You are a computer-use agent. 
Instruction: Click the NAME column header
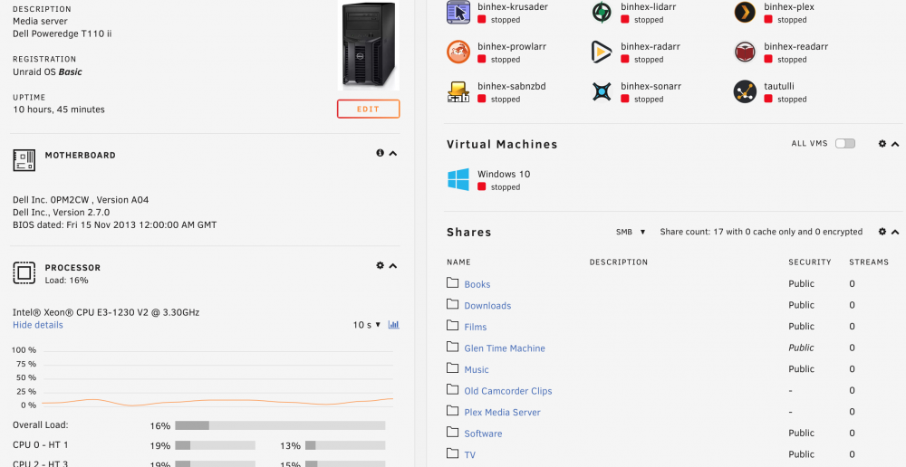458,262
